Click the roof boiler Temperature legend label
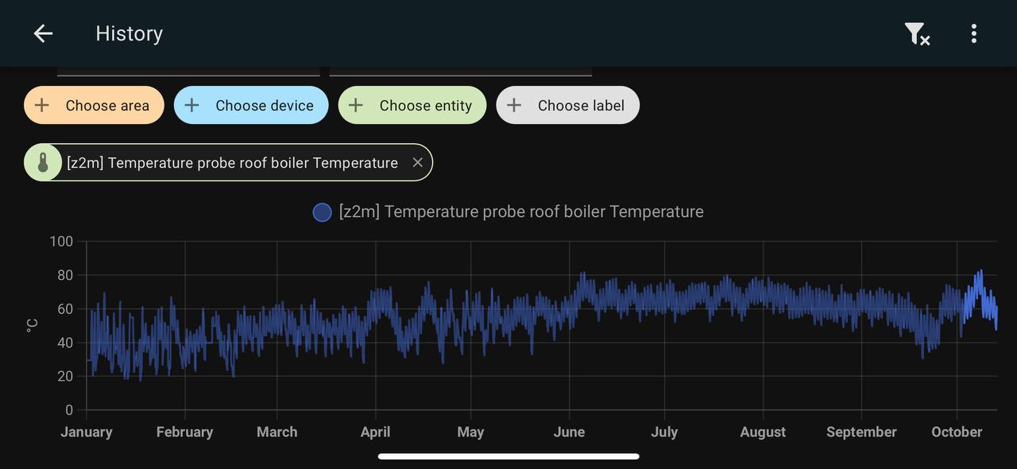Screen dimensions: 1017x469 coord(521,212)
